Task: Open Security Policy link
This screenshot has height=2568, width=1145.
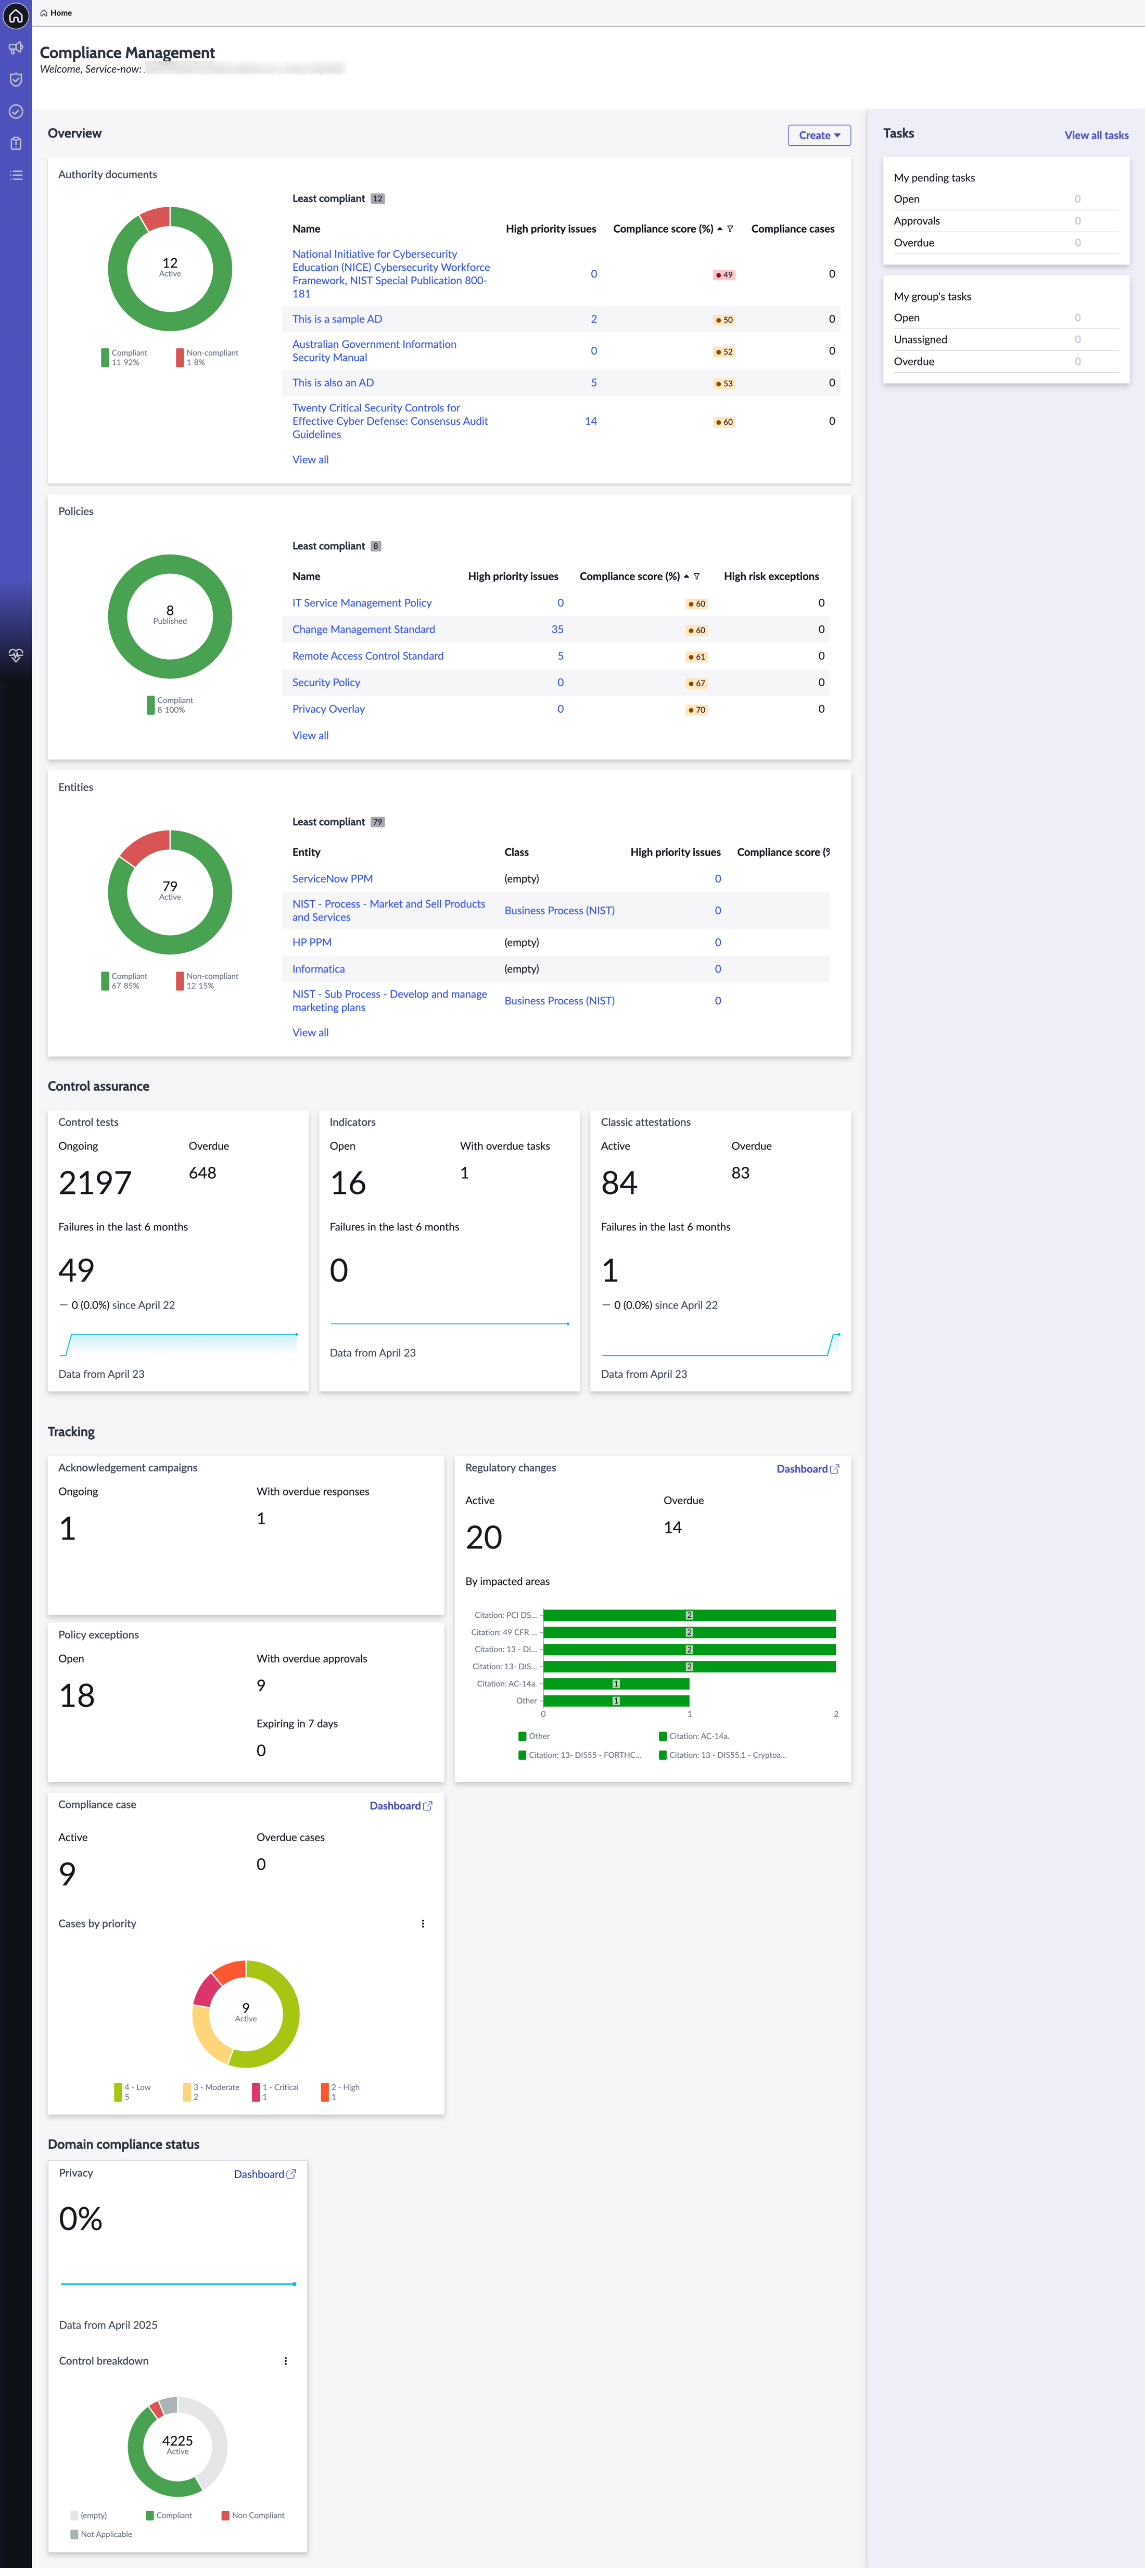Action: [326, 683]
